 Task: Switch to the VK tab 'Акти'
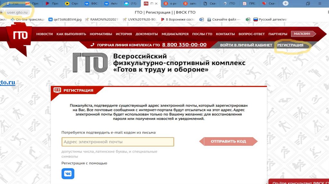[111, 4]
